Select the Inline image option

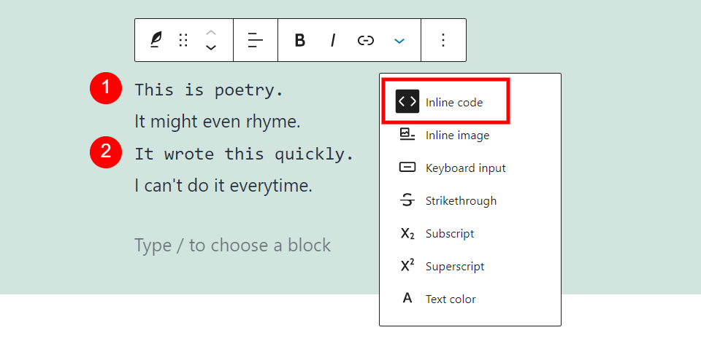[x=457, y=136]
